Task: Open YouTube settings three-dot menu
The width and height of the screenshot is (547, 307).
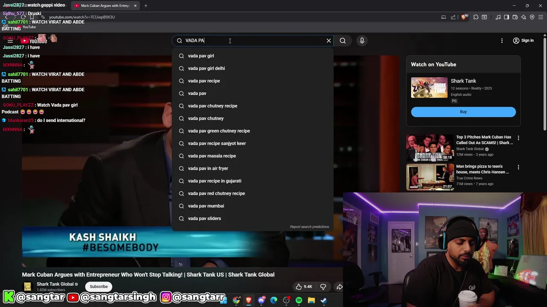Action: pyautogui.click(x=502, y=41)
